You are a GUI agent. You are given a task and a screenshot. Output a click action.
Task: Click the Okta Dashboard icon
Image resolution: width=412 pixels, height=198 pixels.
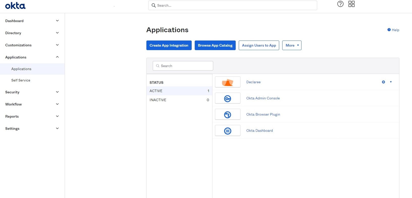(x=228, y=131)
